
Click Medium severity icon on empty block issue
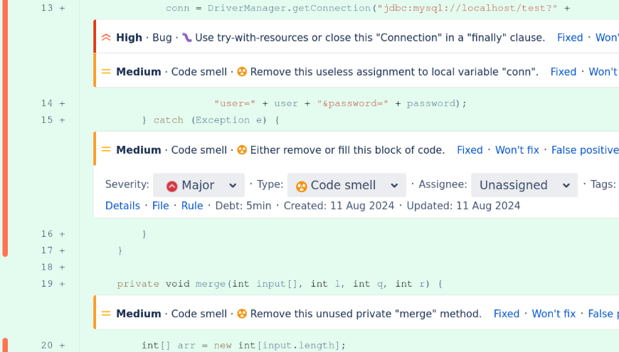click(106, 150)
